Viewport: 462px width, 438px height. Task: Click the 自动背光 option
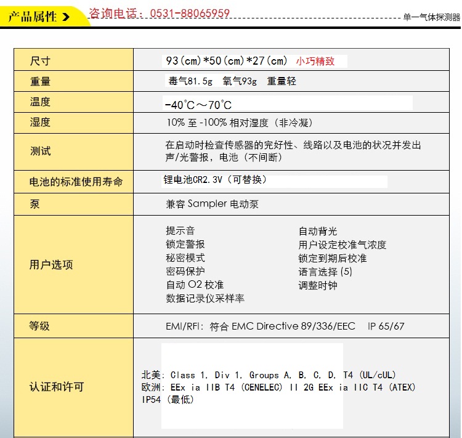click(x=318, y=232)
